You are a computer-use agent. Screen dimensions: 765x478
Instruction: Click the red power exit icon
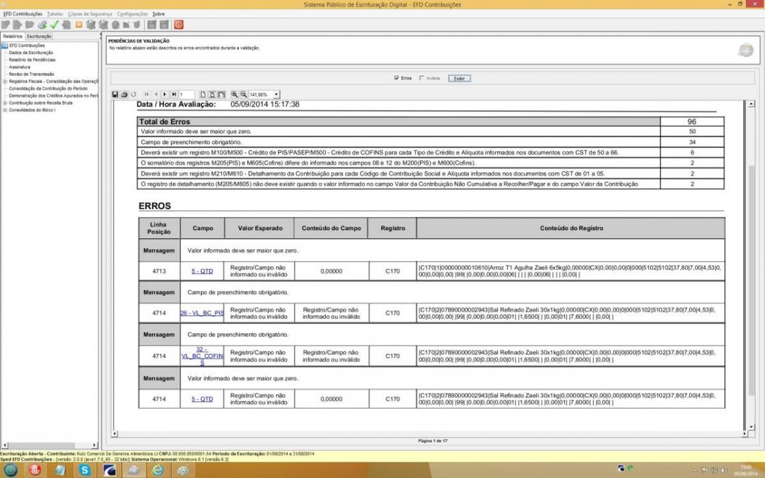pyautogui.click(x=178, y=25)
